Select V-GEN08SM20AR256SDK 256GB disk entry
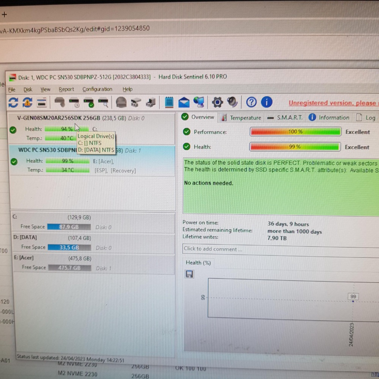 (x=92, y=128)
